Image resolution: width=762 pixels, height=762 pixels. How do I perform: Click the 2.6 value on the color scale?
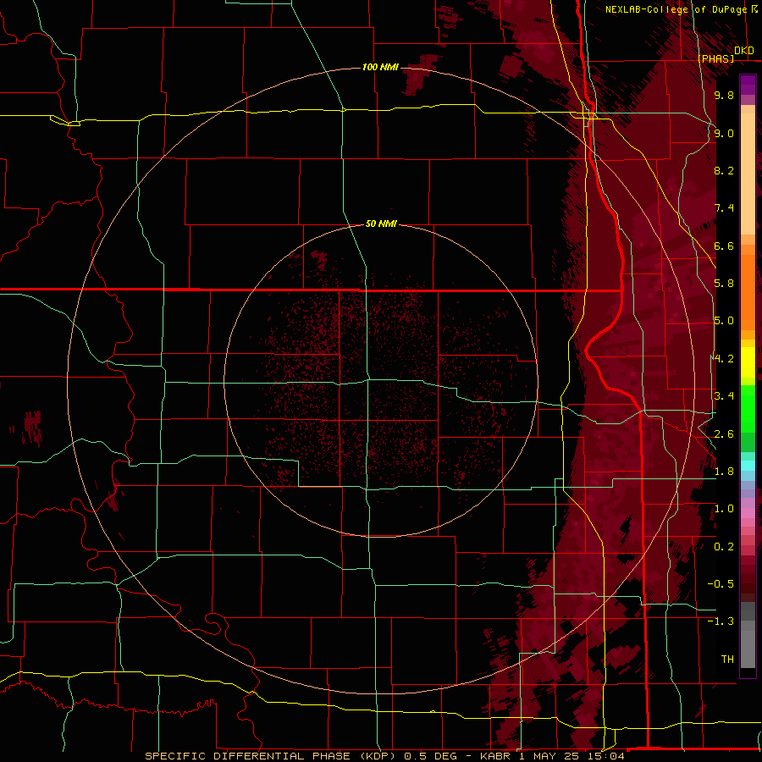[724, 434]
